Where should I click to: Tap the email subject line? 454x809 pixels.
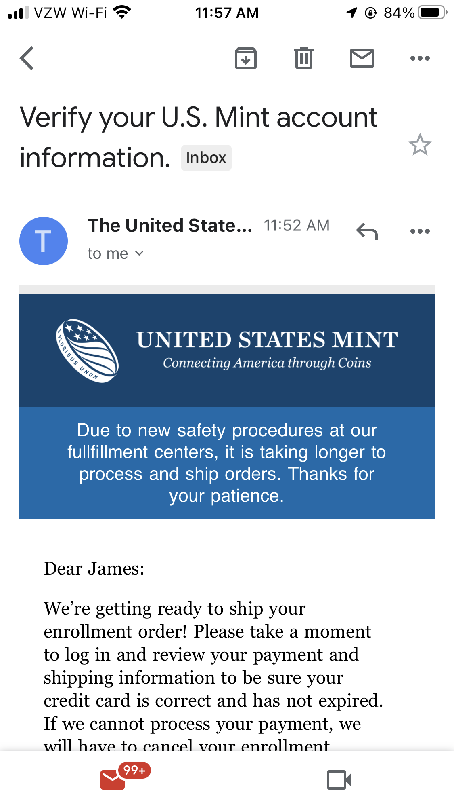[x=199, y=137]
